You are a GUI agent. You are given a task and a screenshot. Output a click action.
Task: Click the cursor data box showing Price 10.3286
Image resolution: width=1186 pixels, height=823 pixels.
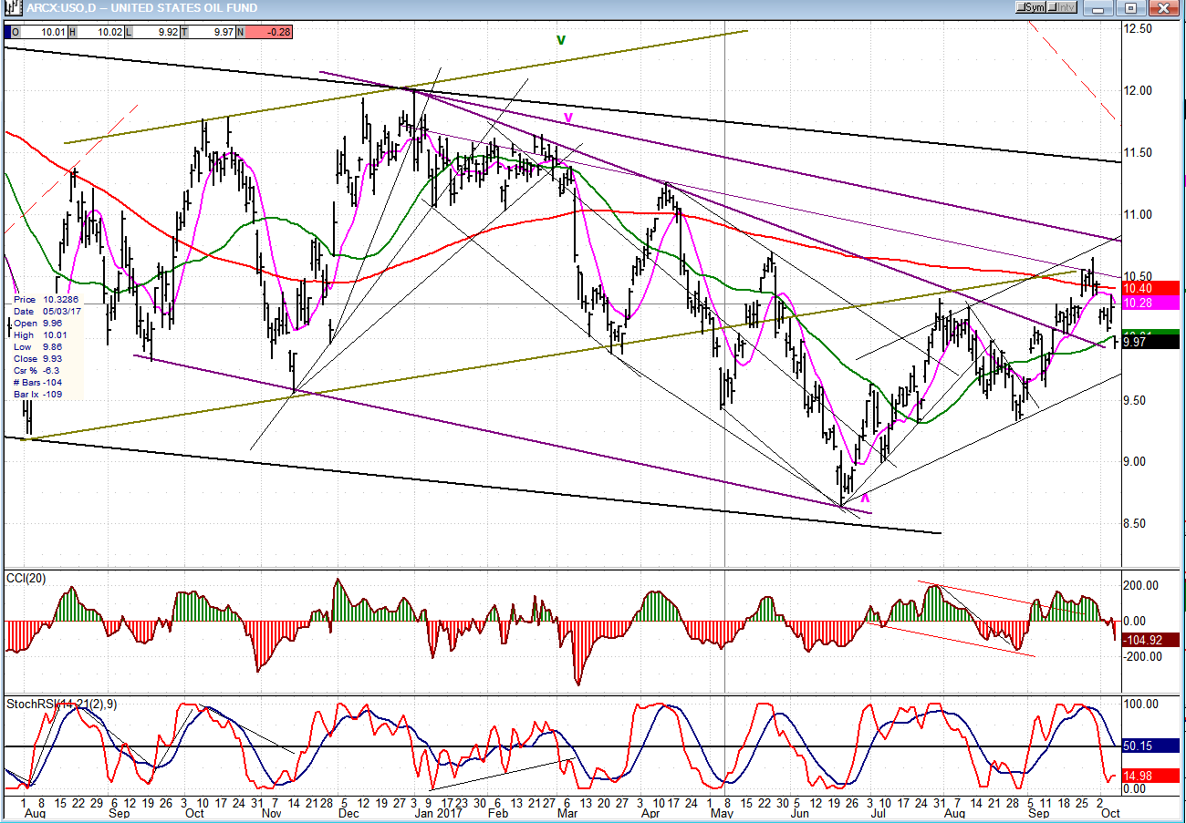[x=46, y=346]
